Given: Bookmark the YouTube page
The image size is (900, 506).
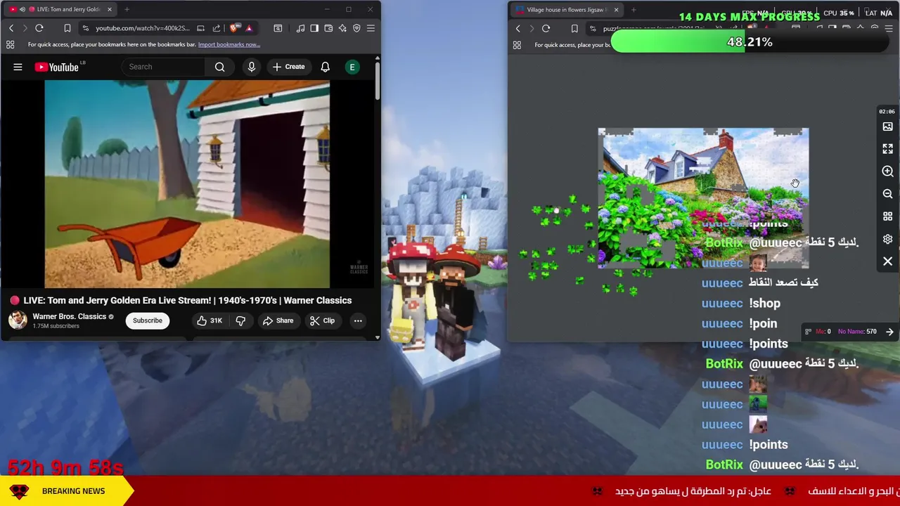Looking at the screenshot, I should (67, 28).
